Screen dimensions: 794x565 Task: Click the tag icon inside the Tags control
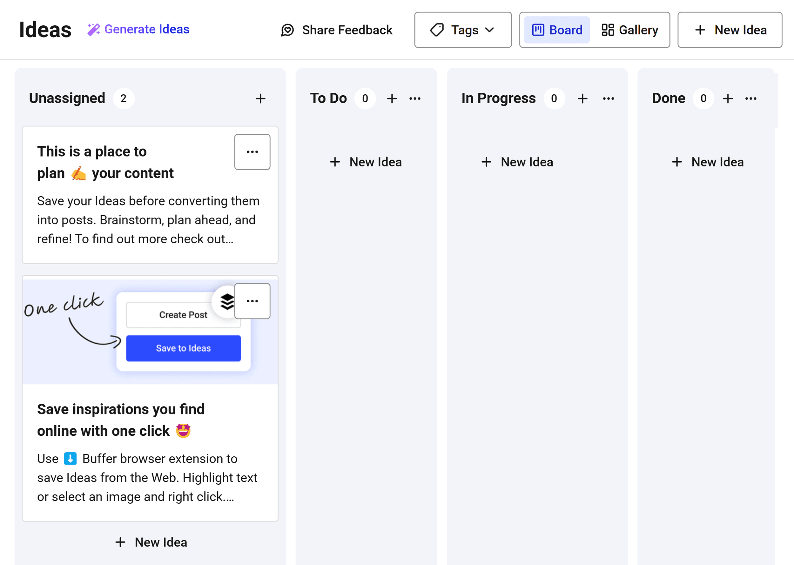pos(437,30)
